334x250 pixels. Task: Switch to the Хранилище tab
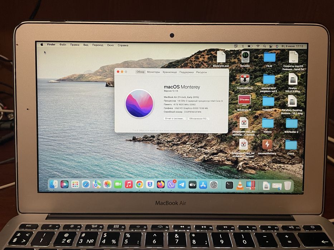[170, 72]
